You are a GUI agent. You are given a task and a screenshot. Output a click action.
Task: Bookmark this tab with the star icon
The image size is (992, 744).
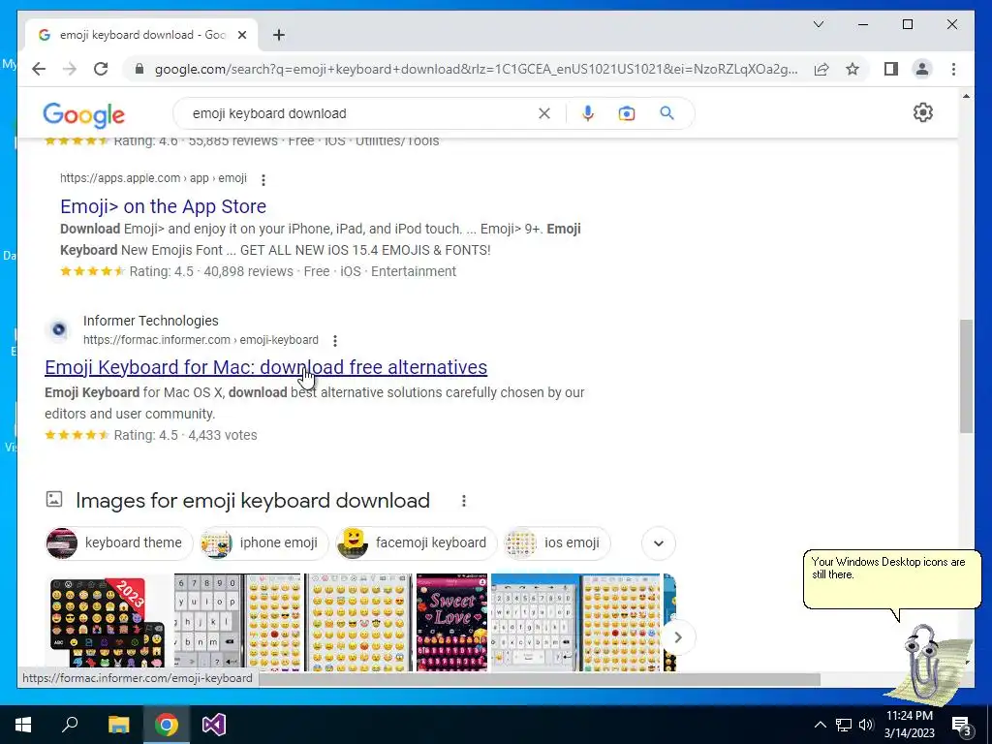[x=852, y=69]
